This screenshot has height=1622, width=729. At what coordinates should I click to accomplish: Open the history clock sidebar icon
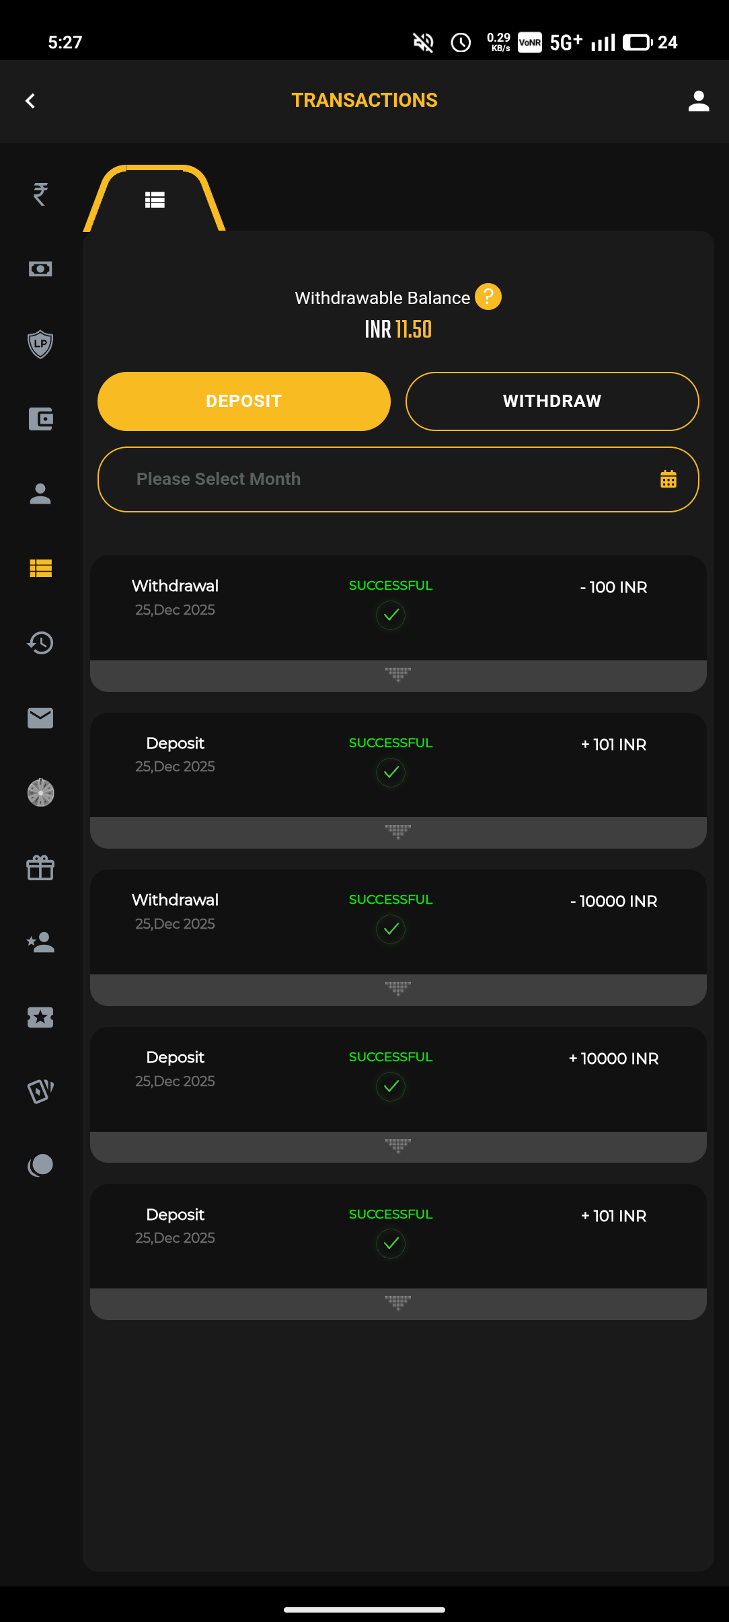tap(40, 643)
